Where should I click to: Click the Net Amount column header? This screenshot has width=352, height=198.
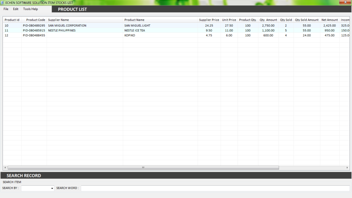[330, 20]
